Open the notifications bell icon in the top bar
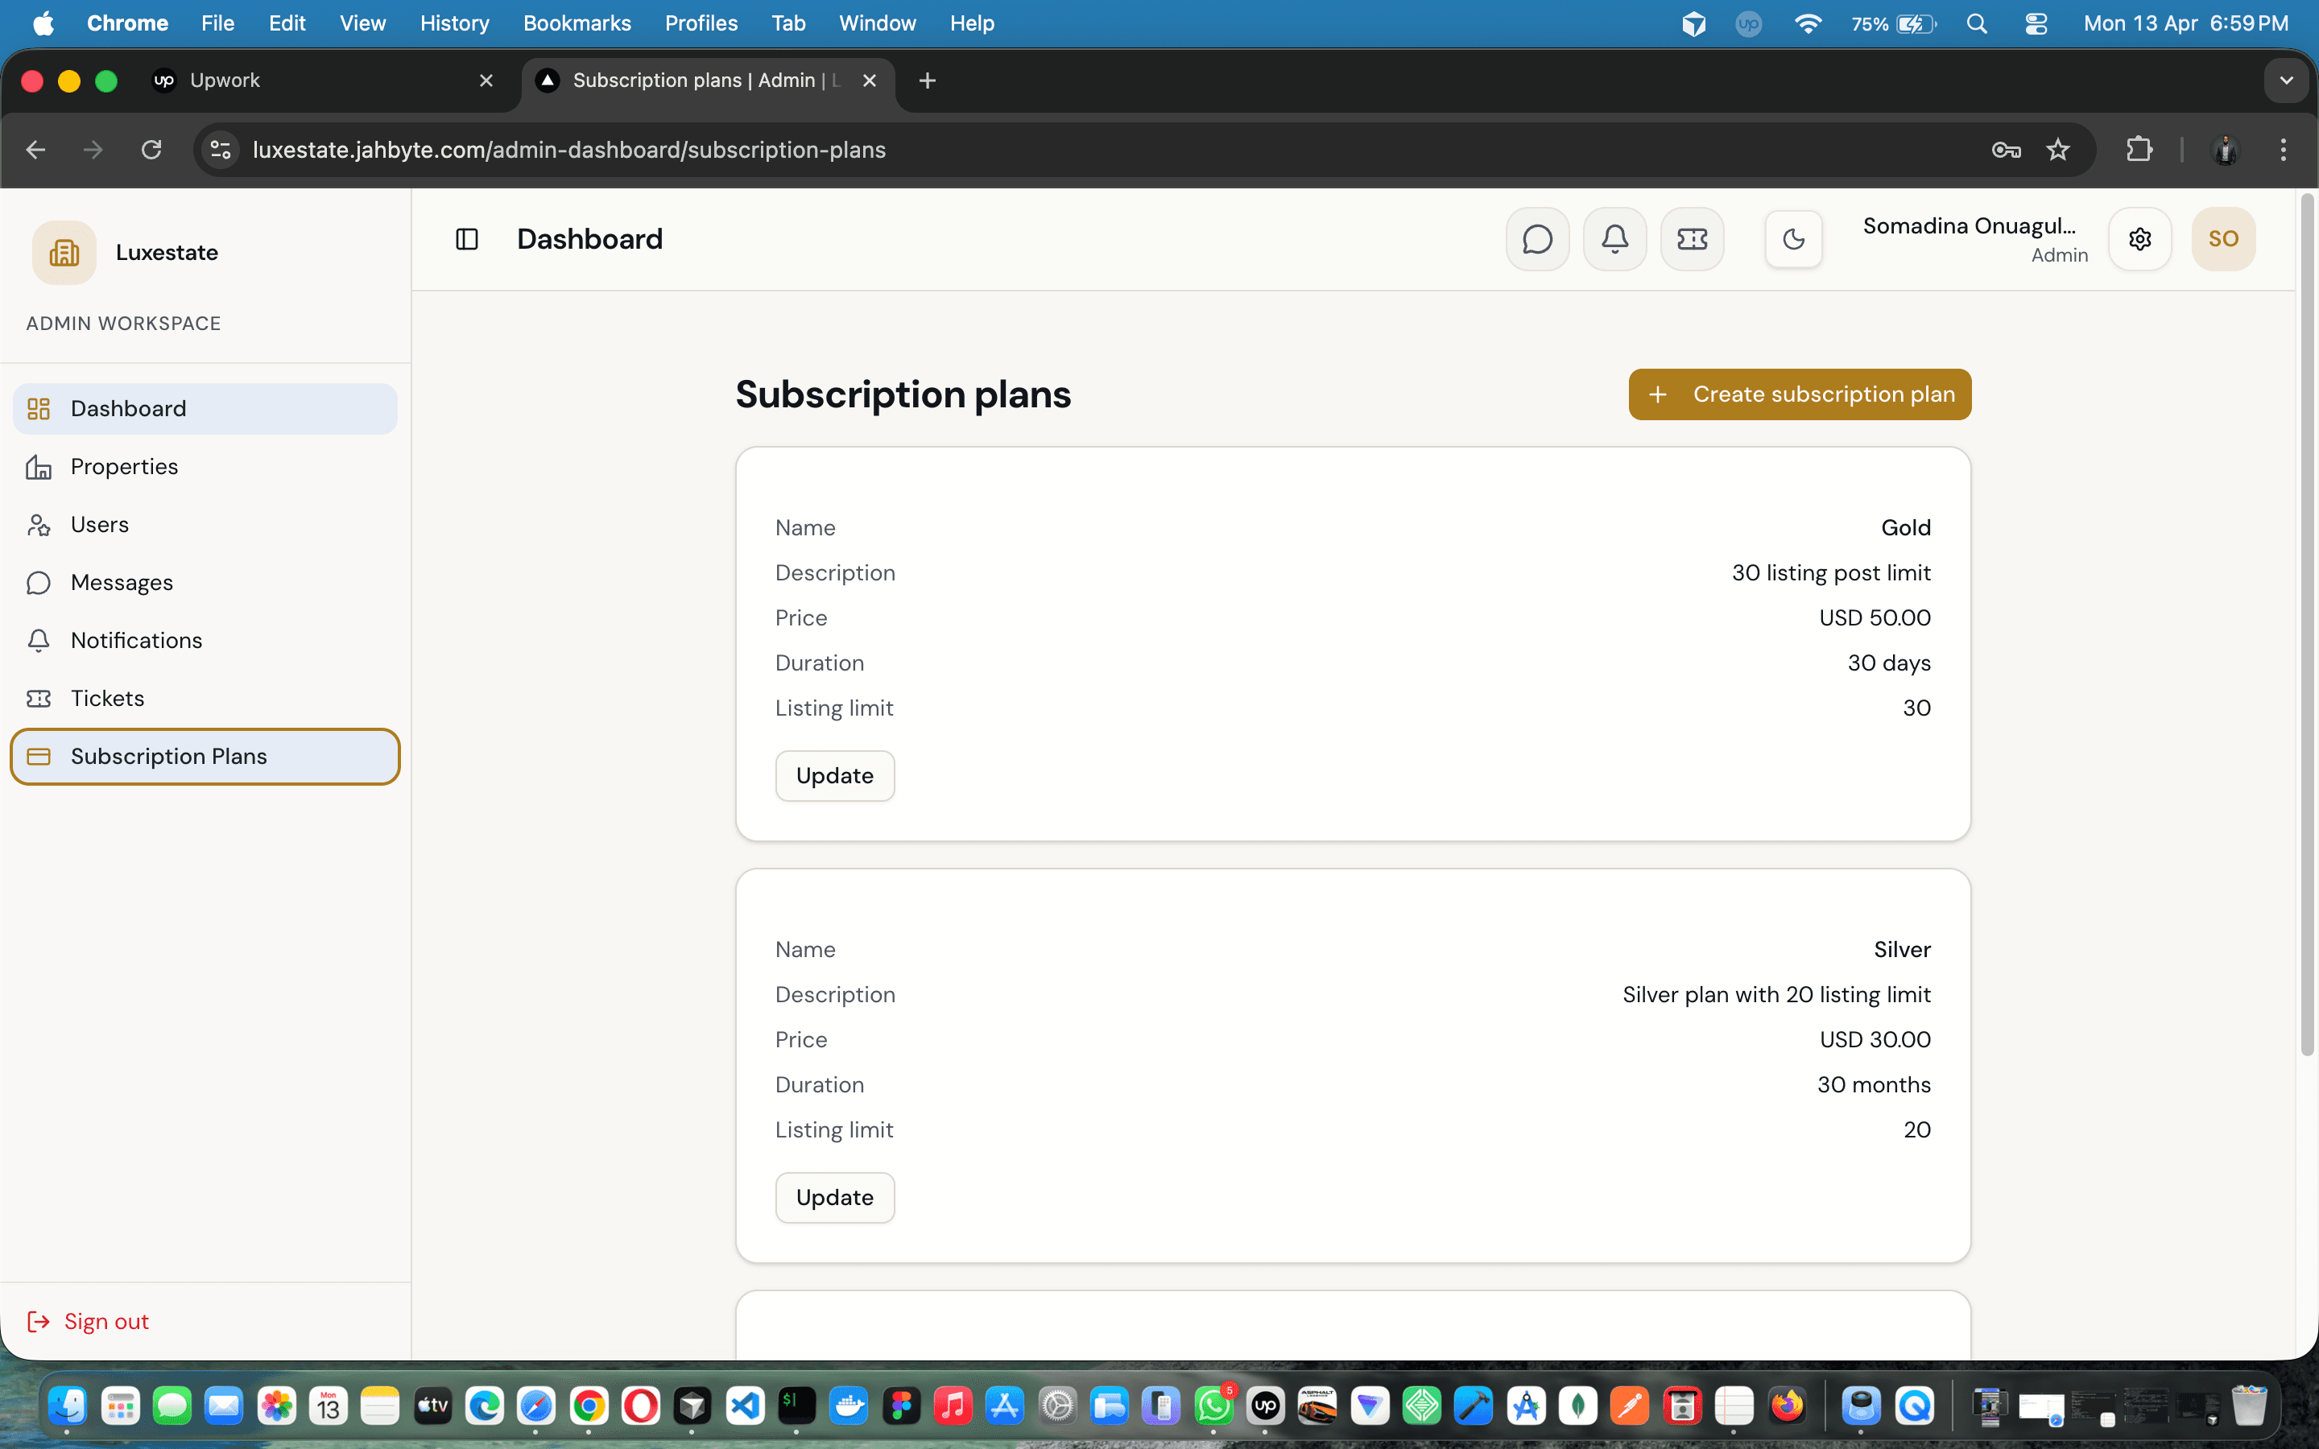This screenshot has height=1449, width=2319. point(1614,238)
